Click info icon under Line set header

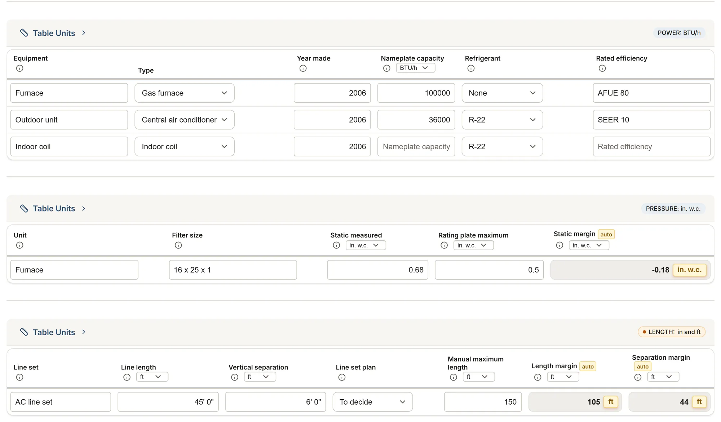pyautogui.click(x=20, y=377)
